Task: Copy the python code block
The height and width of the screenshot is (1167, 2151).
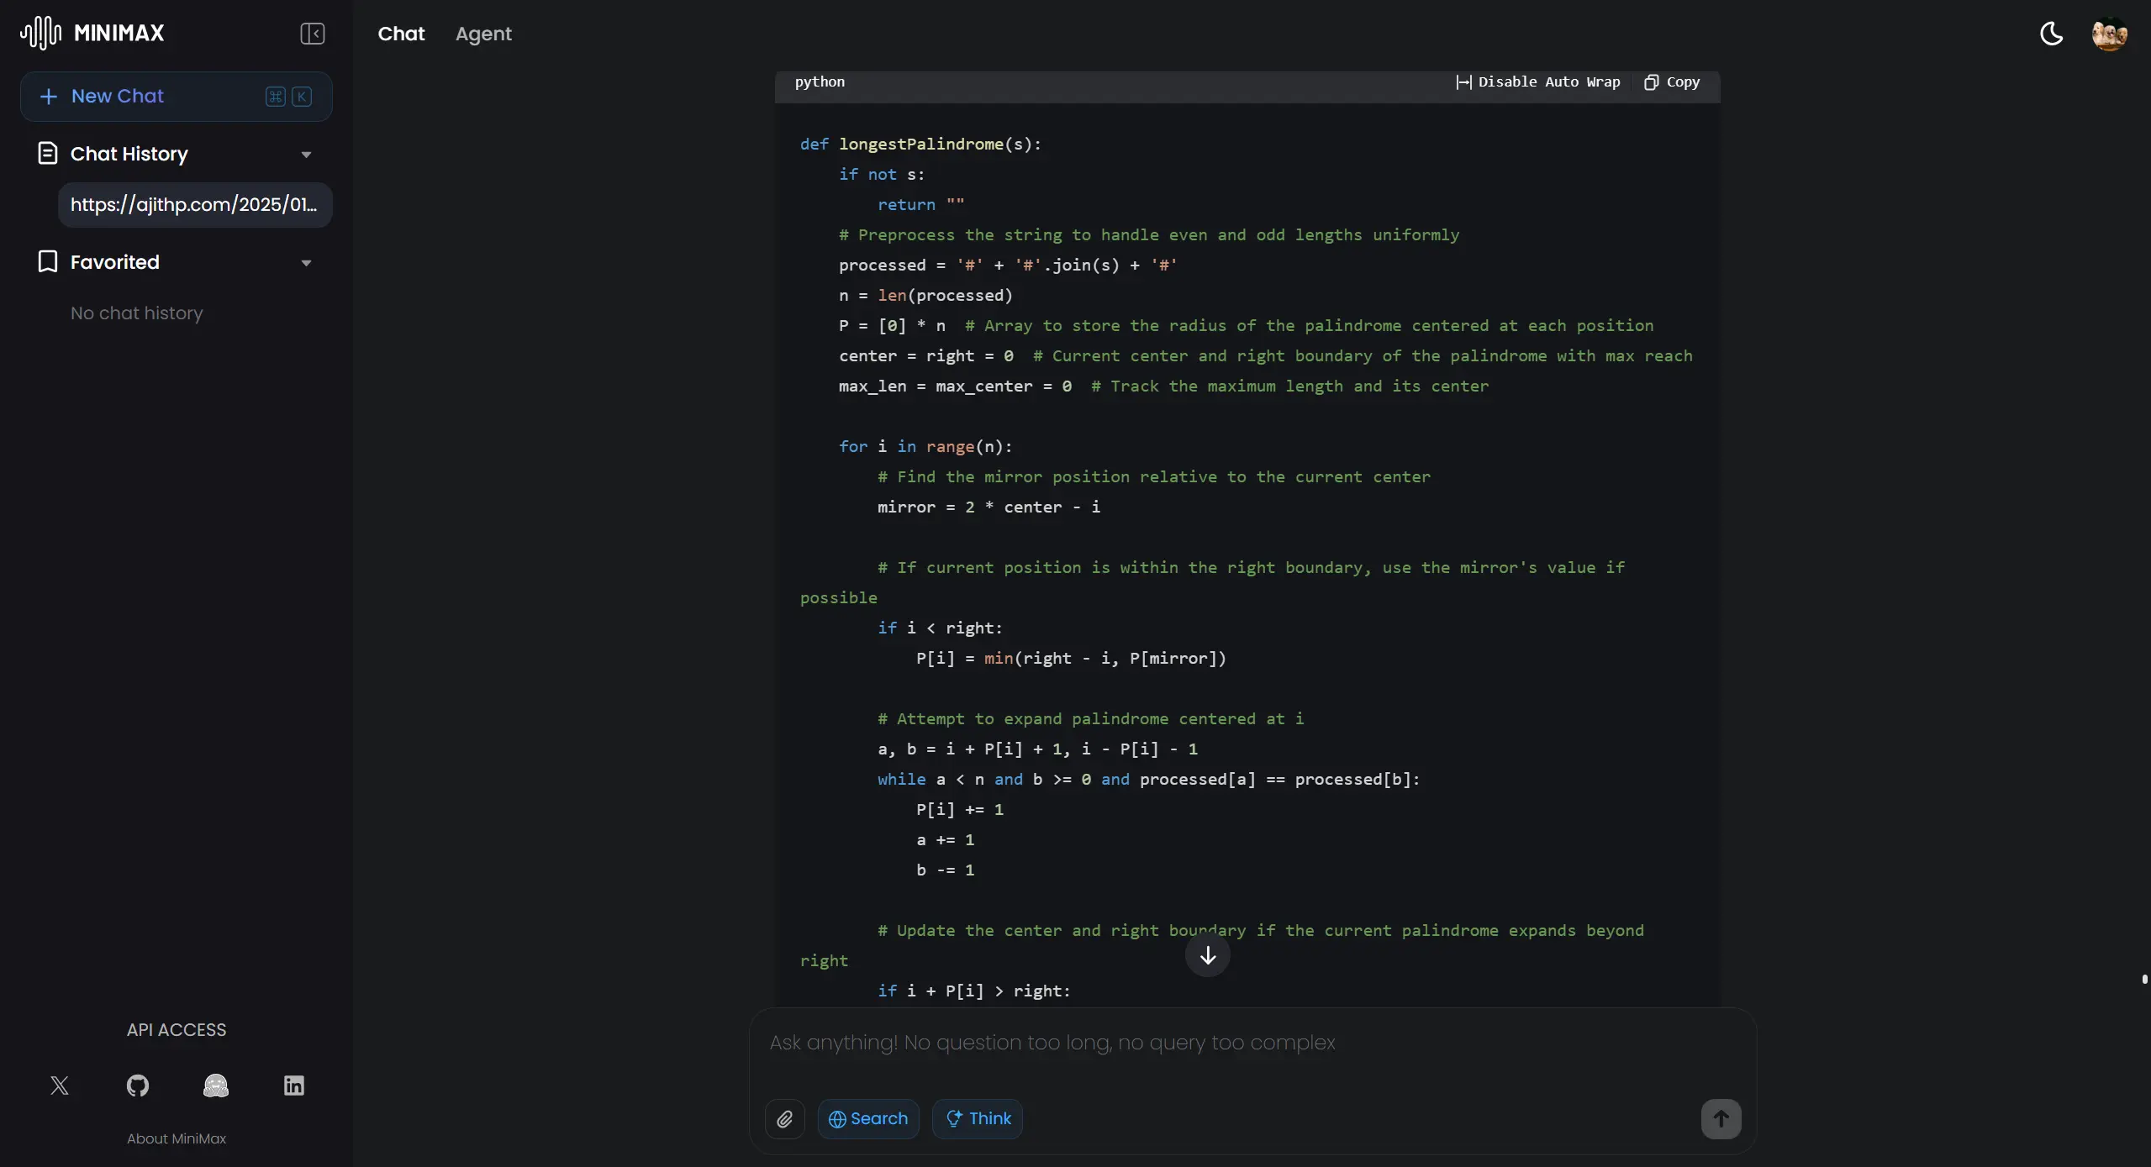Action: point(1671,81)
